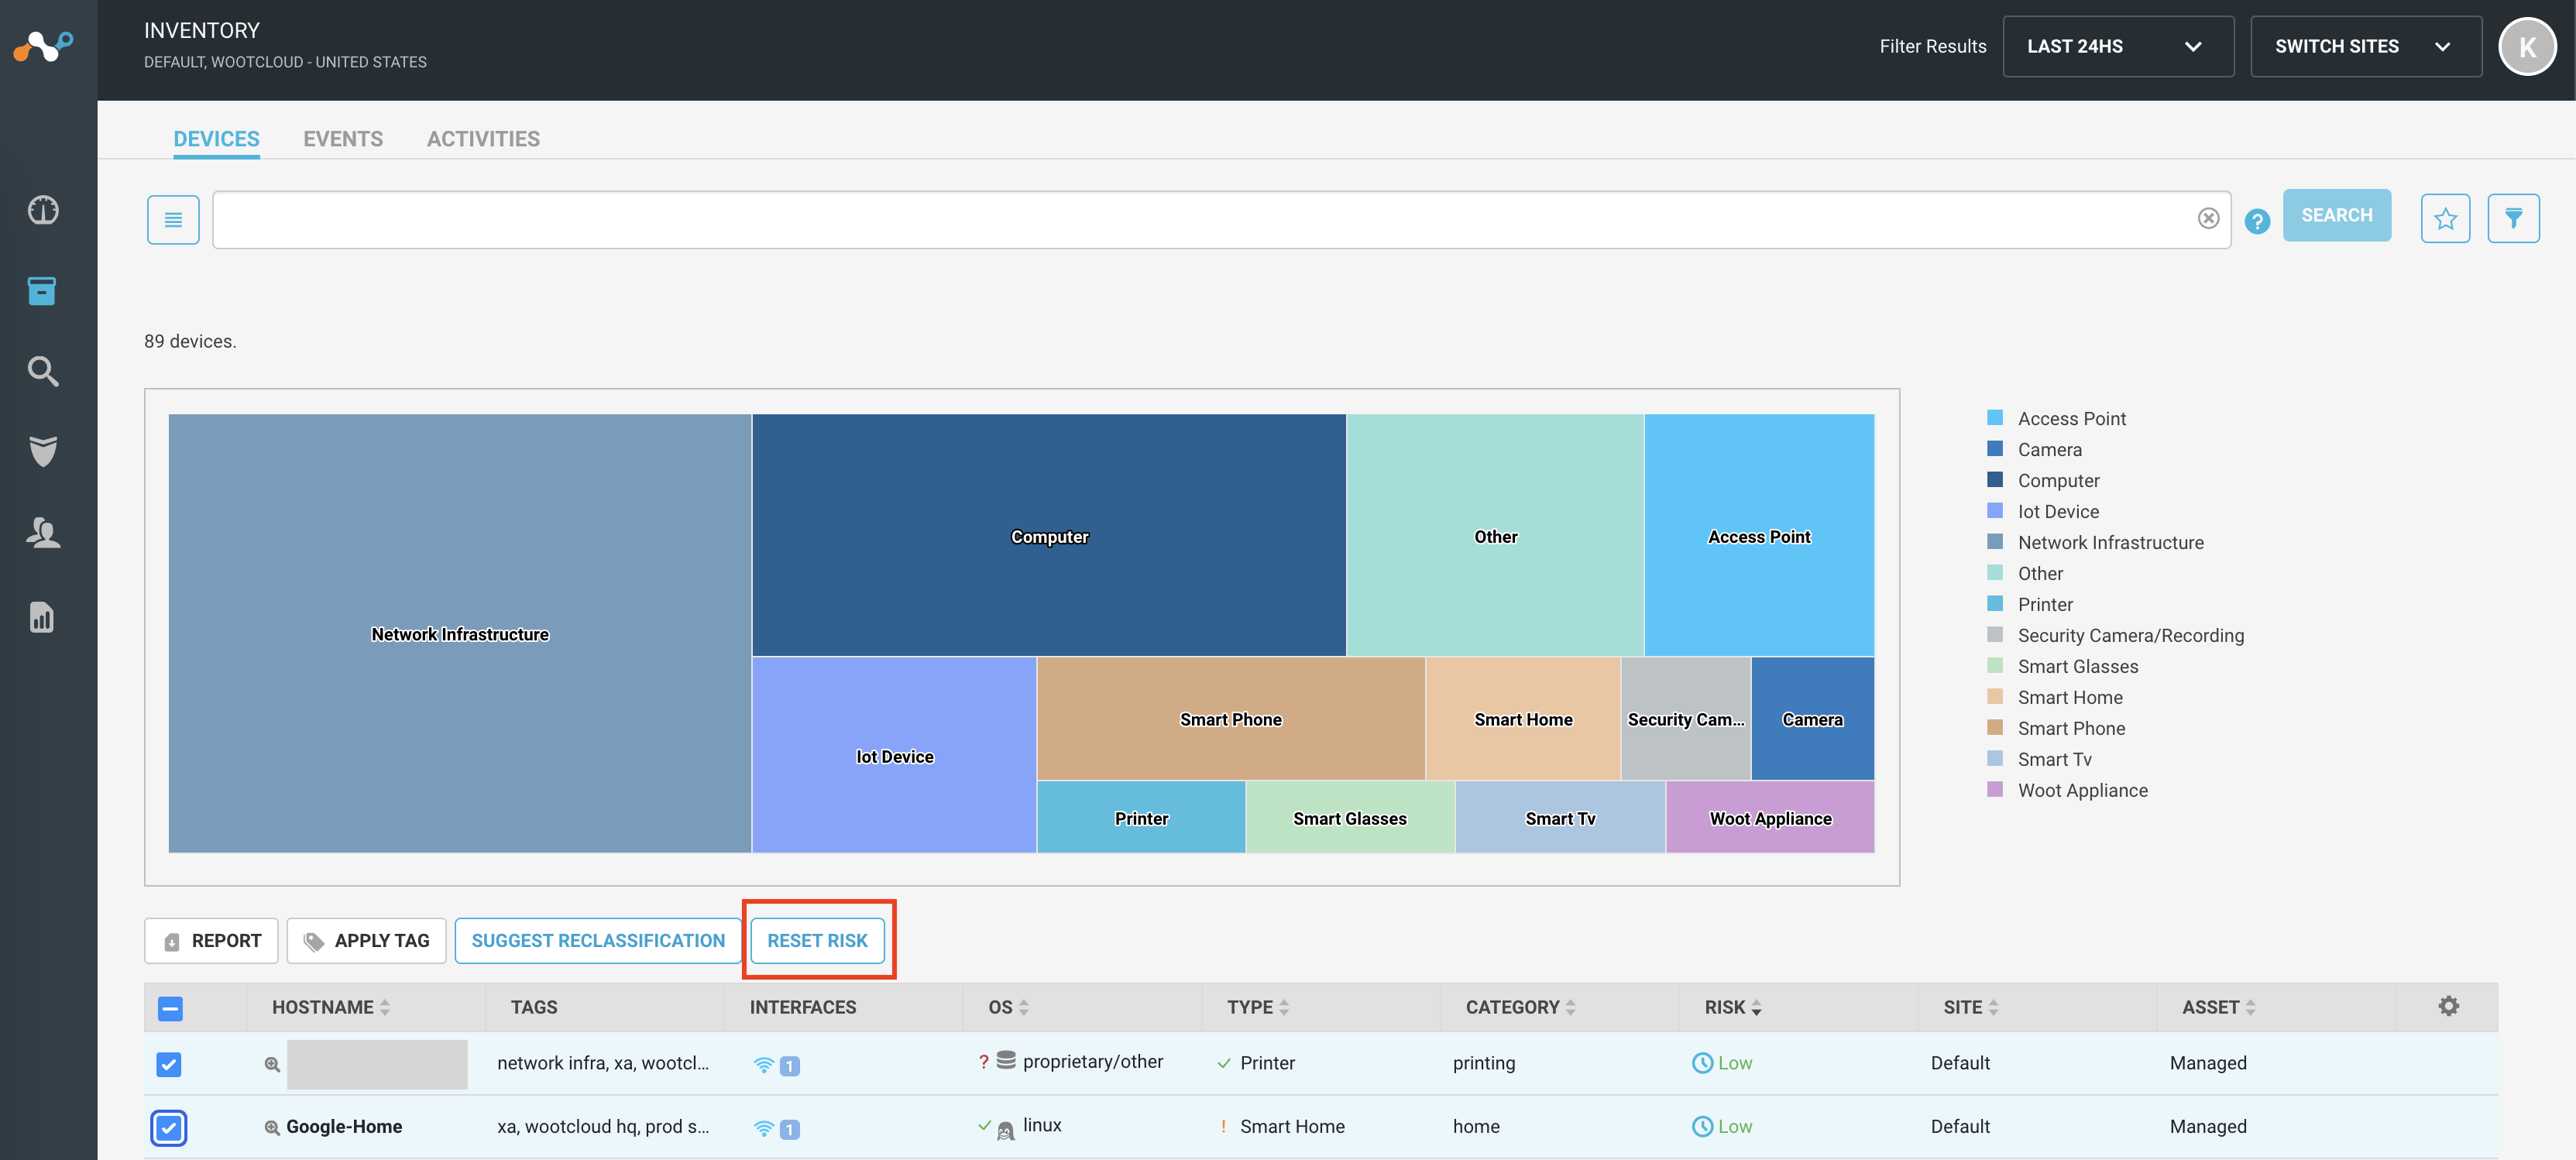The width and height of the screenshot is (2576, 1160).
Task: Open the dashboard speedometer icon in sidebar
Action: tap(44, 211)
